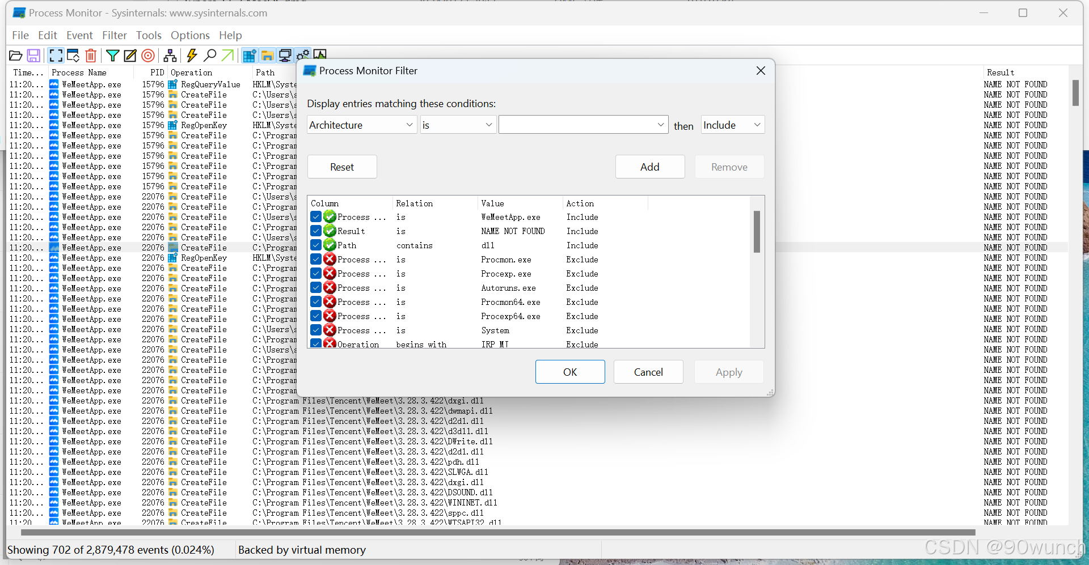Toggle Show Registry Activity icon
This screenshot has width=1089, height=565.
(x=250, y=56)
